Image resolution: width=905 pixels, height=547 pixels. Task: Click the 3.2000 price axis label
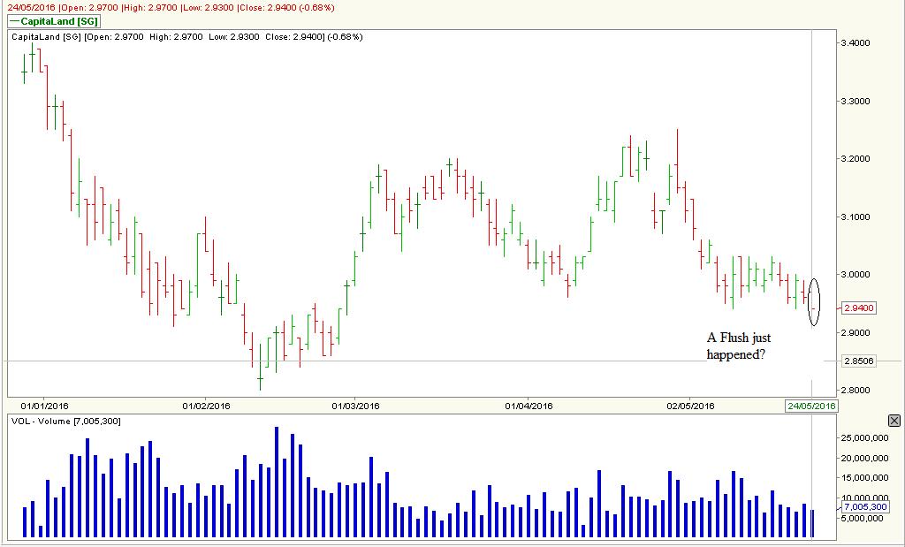pos(856,159)
